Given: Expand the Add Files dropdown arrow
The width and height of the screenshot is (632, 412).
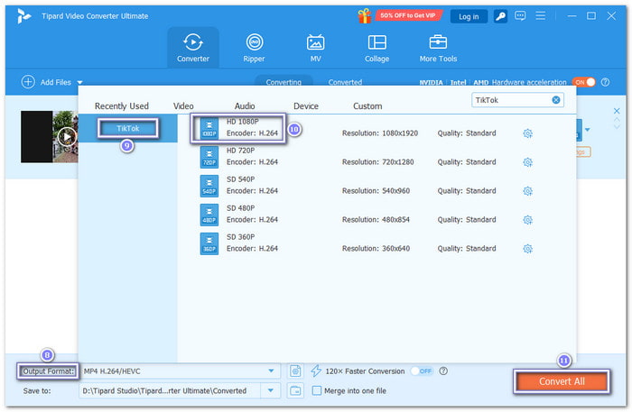Looking at the screenshot, I should (x=79, y=82).
